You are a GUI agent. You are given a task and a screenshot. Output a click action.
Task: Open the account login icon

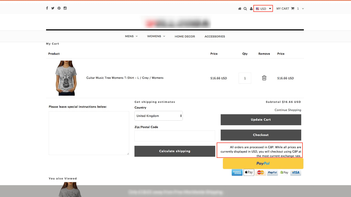[x=251, y=8]
